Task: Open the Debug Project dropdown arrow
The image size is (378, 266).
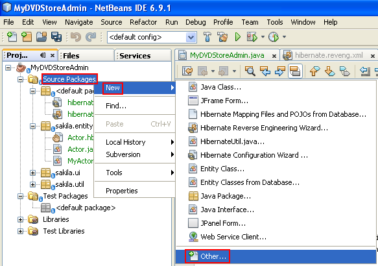Action: click(x=263, y=37)
